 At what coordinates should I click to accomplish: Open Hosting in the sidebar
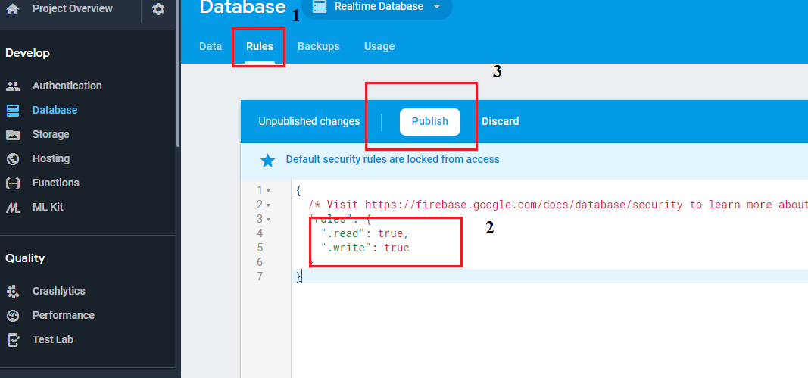tap(51, 158)
